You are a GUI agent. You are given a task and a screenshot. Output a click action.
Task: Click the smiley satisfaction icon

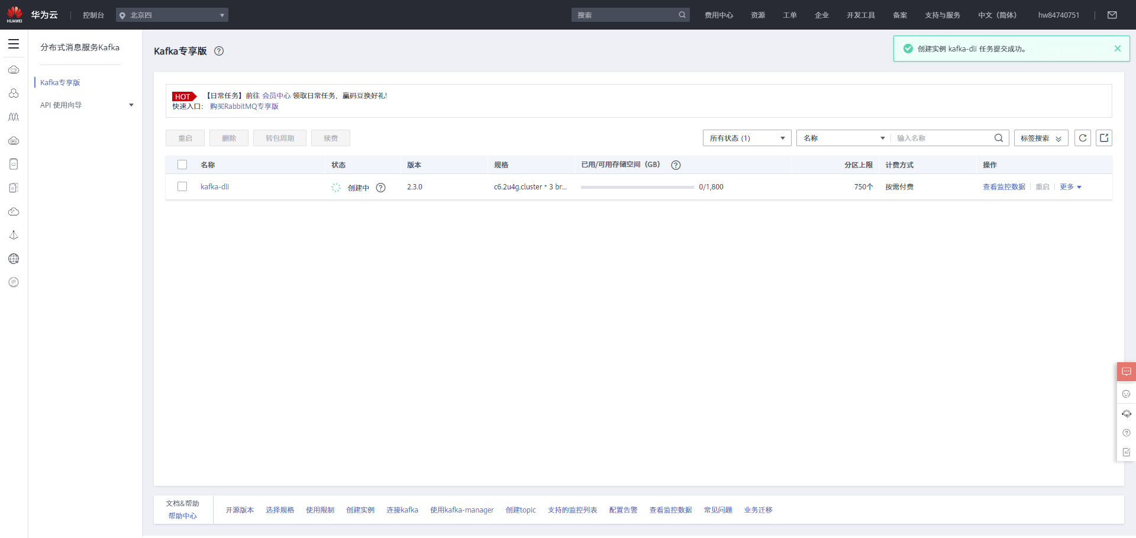coord(1127,394)
